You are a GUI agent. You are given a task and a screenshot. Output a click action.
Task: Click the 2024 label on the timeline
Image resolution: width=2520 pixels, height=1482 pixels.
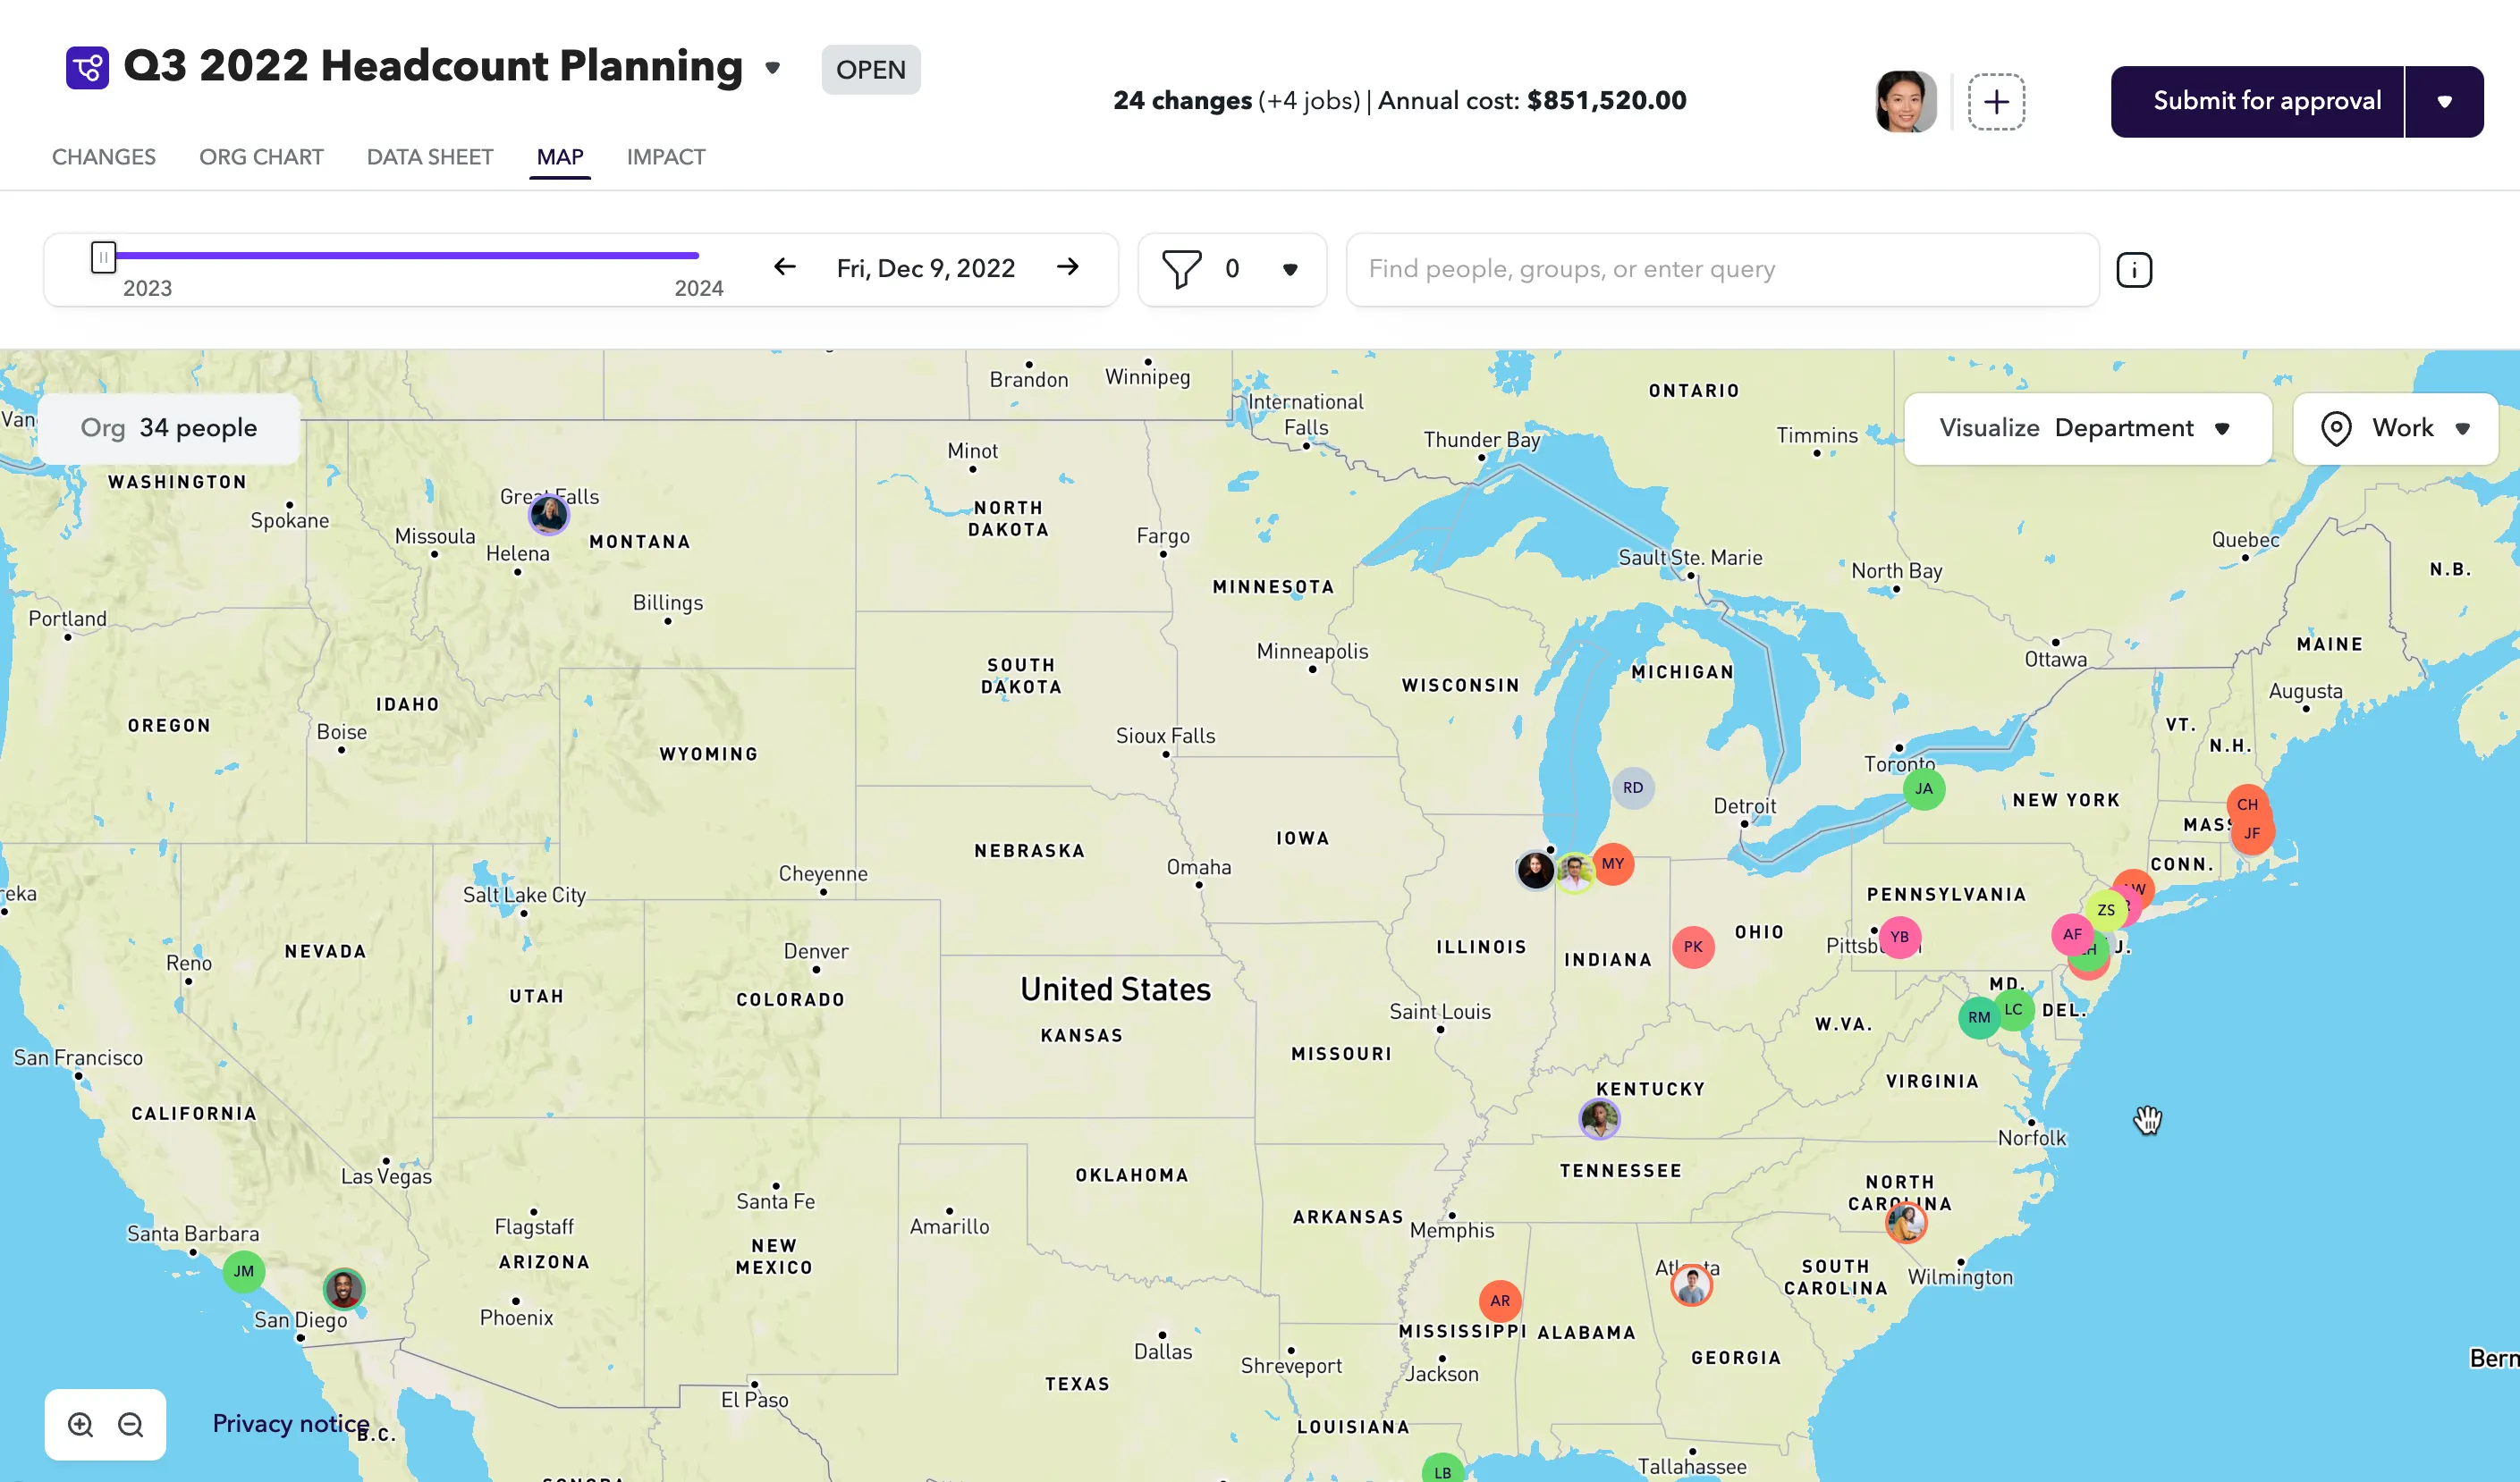(x=699, y=288)
